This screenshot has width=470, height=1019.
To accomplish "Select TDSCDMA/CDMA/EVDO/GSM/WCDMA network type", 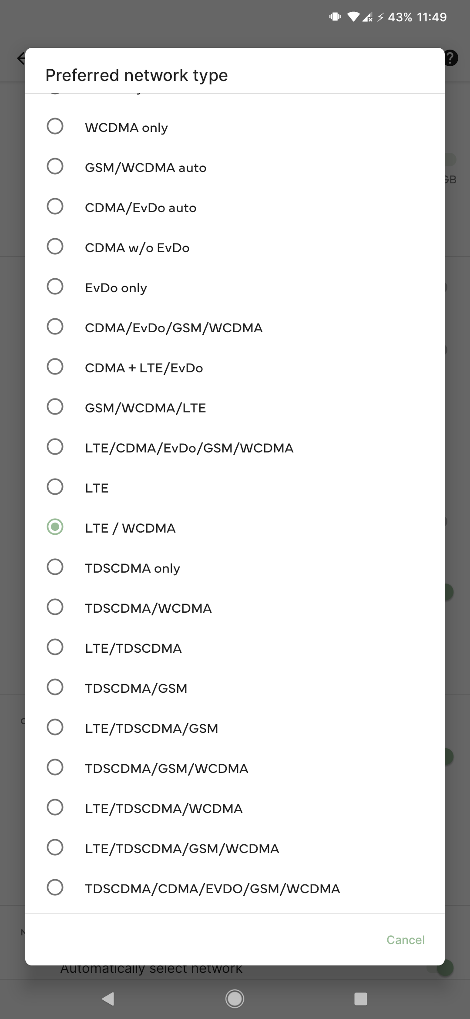I will (x=55, y=888).
